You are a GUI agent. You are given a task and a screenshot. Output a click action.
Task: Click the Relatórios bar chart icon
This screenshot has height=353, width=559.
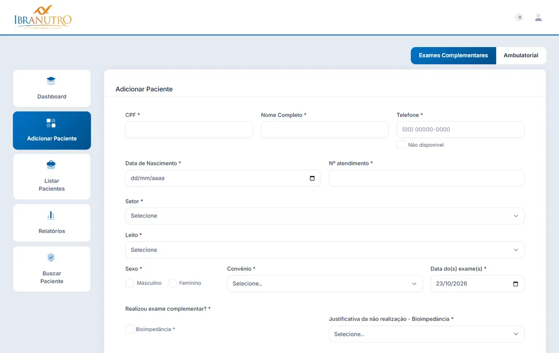51,215
